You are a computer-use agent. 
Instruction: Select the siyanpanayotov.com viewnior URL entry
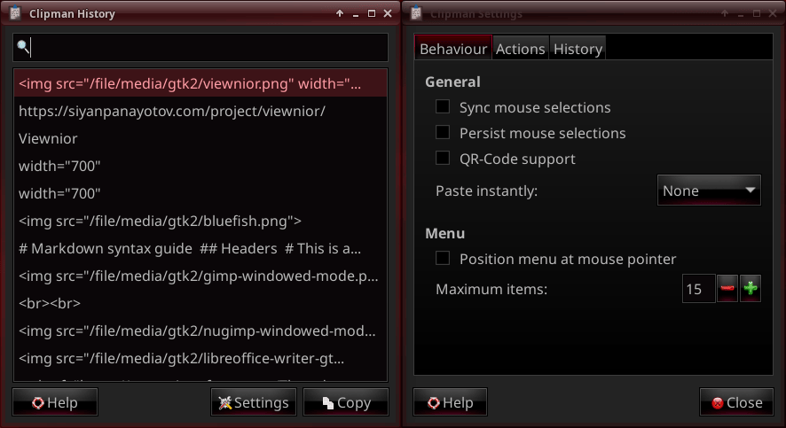(x=172, y=111)
